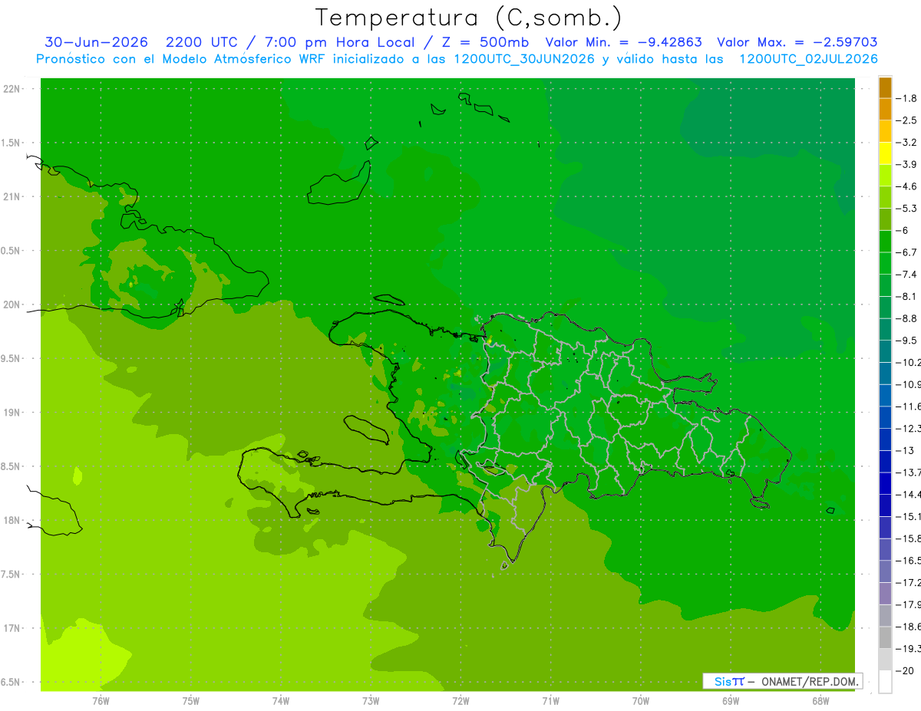Click the "19N" latitude label

coord(13,413)
